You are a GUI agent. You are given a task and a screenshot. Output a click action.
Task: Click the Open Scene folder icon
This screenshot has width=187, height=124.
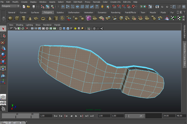pos(28,7)
